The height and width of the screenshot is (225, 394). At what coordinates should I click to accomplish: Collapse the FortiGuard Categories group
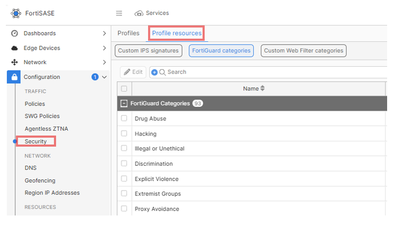(x=124, y=104)
